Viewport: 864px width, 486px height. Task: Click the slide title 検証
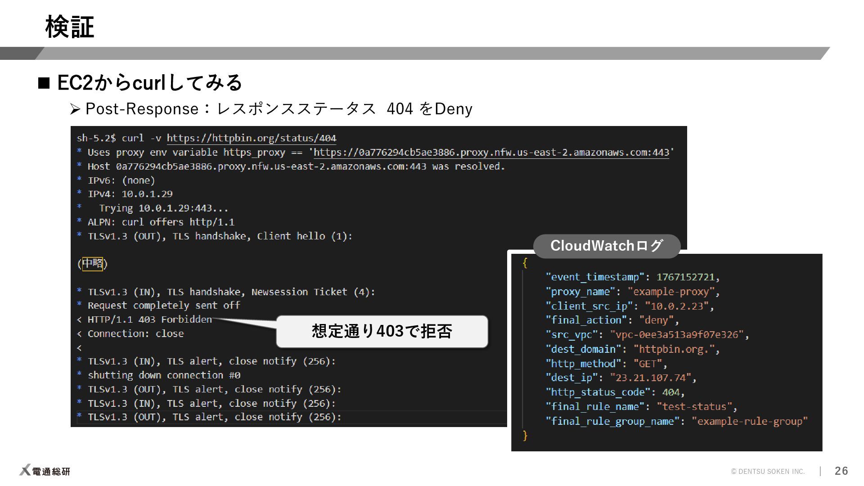69,27
